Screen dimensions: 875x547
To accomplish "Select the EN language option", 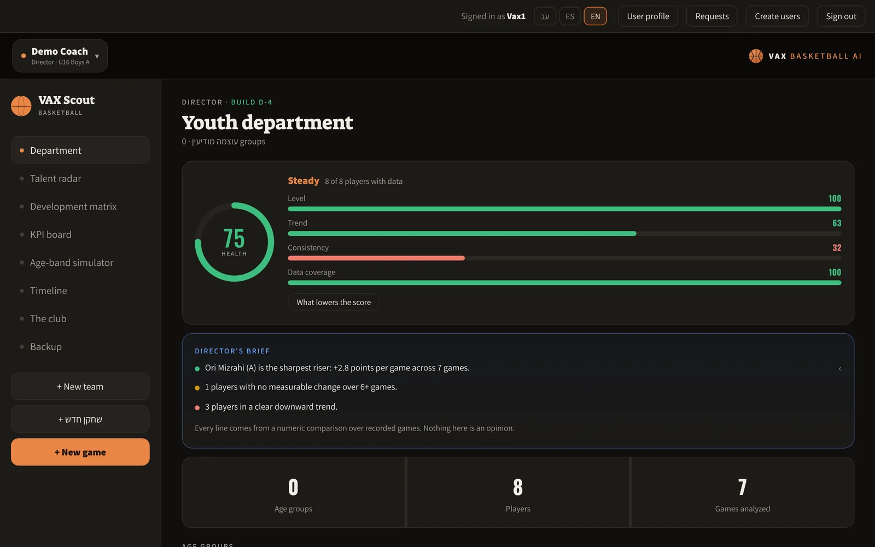I will click(596, 16).
